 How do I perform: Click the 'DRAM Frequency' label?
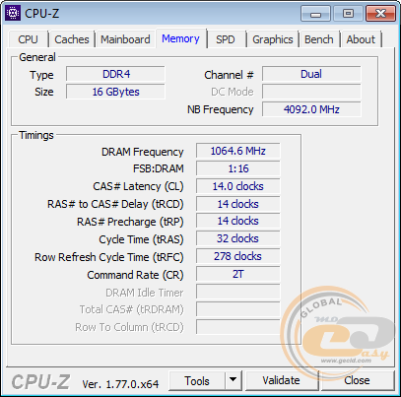142,152
